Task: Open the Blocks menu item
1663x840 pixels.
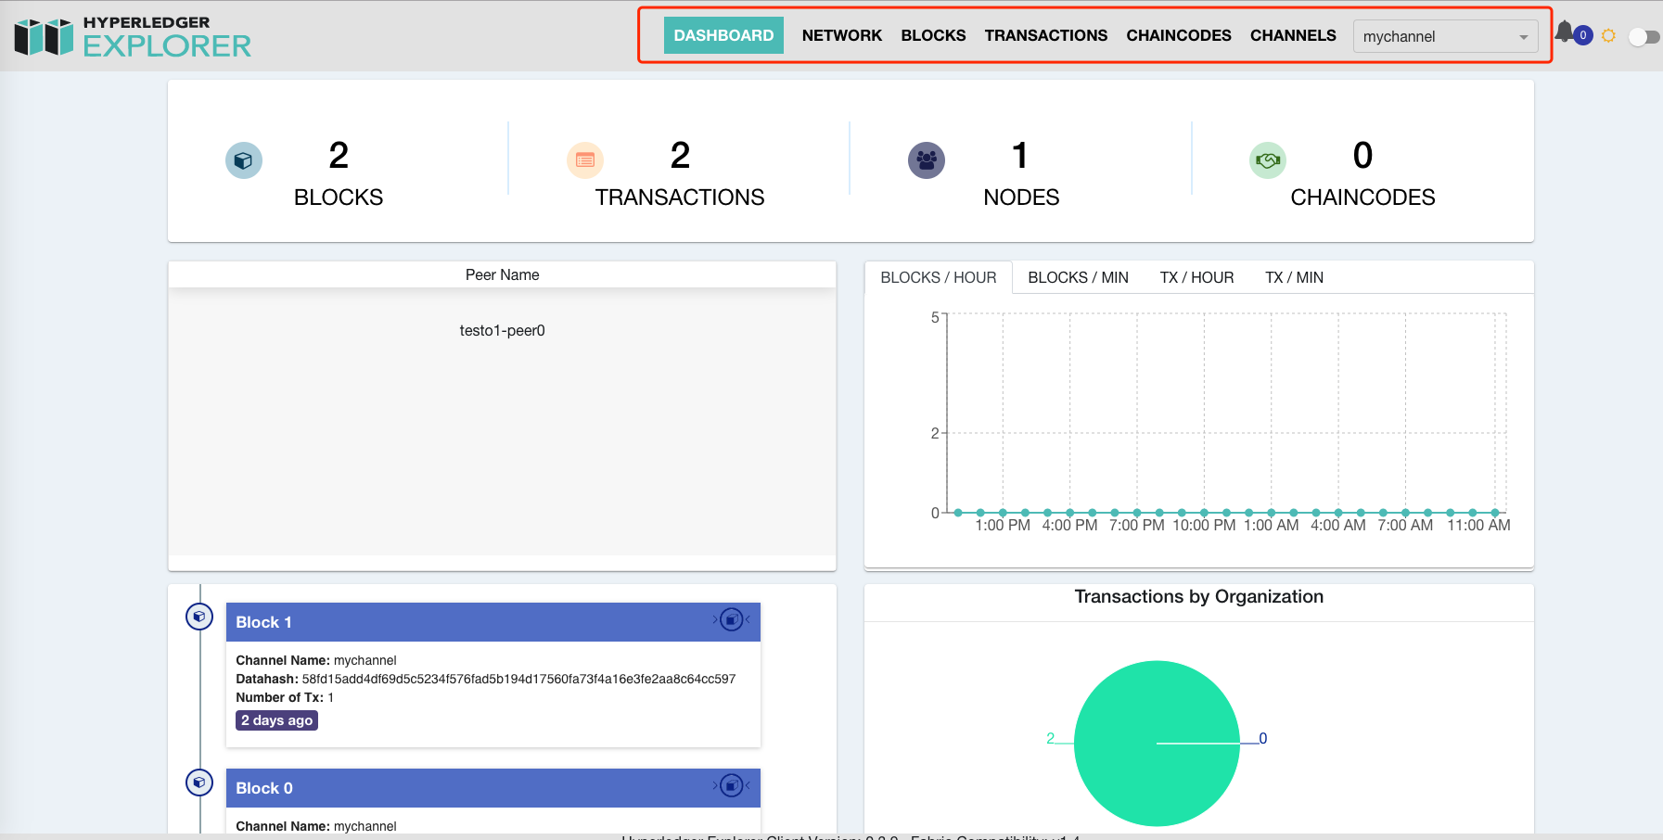Action: (933, 35)
